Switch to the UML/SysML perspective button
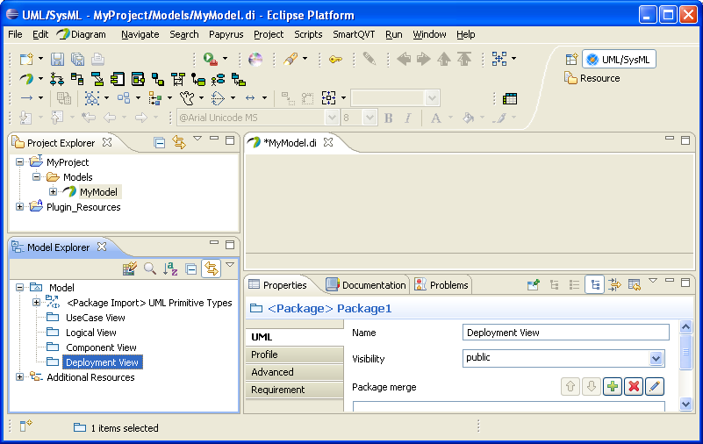Image resolution: width=703 pixels, height=444 pixels. (x=620, y=60)
